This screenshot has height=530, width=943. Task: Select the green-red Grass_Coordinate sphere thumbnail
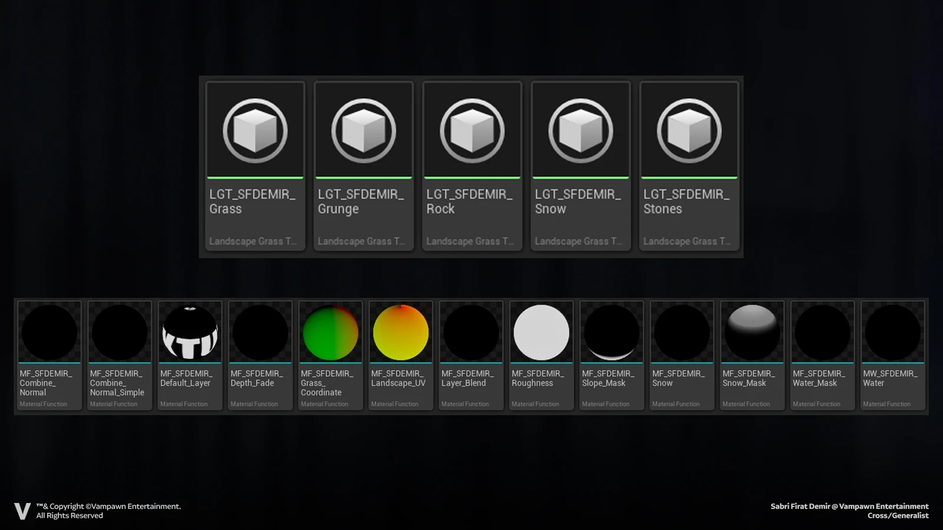pyautogui.click(x=331, y=333)
